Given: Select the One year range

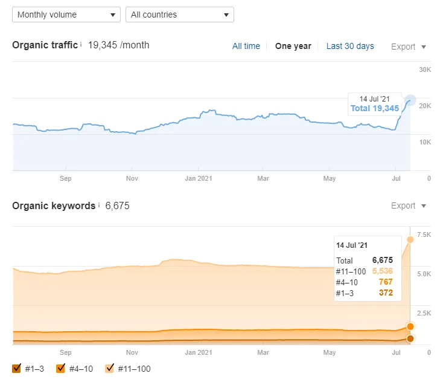Looking at the screenshot, I should 293,46.
